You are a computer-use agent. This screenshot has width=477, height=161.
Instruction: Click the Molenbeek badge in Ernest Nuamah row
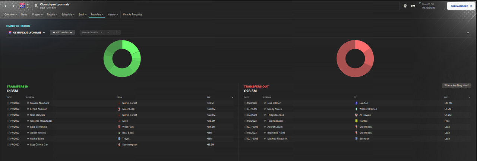pyautogui.click(x=119, y=109)
